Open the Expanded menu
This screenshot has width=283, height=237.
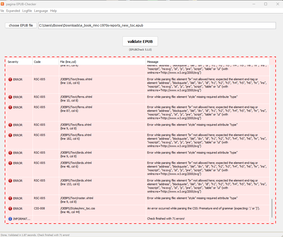coord(13,11)
